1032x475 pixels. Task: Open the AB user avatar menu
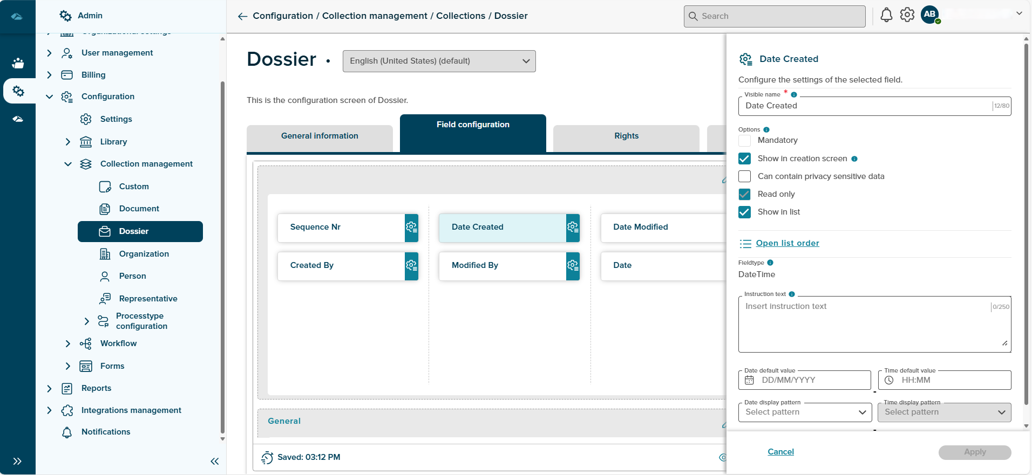[x=929, y=15]
